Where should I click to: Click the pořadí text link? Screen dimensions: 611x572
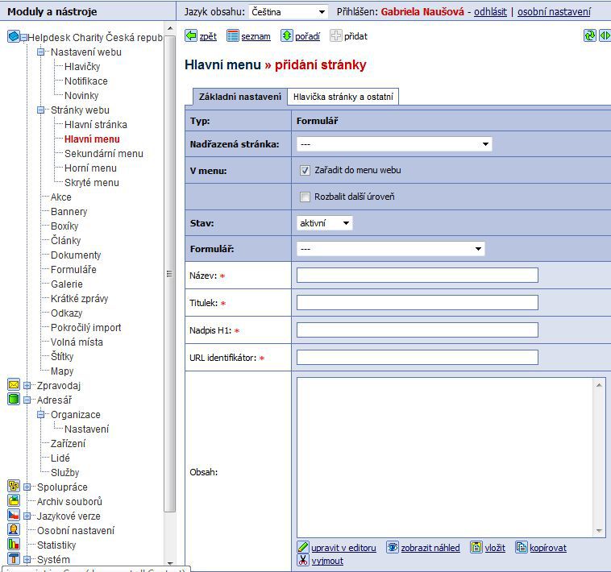coord(307,36)
